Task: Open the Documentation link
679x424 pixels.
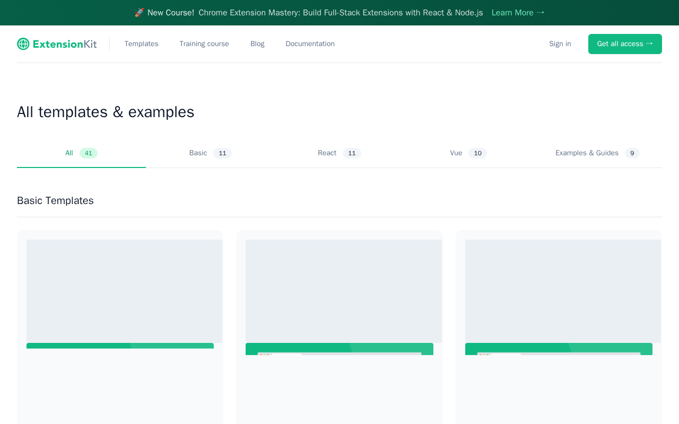Action: [310, 44]
